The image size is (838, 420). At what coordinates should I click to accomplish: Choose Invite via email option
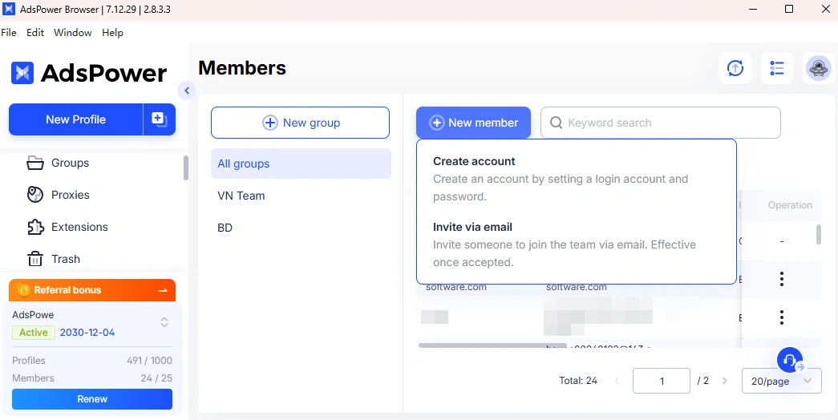(x=576, y=244)
